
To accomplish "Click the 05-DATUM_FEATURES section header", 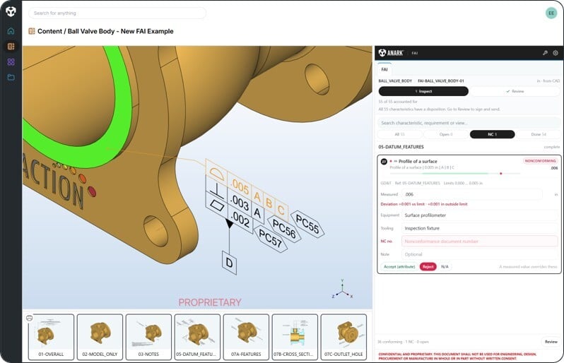I will tap(401, 147).
